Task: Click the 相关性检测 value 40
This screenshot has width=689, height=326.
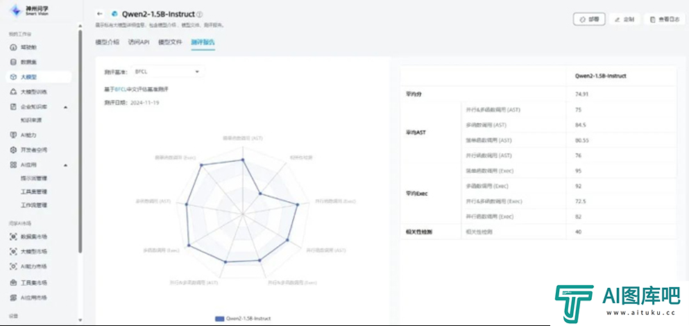Action: coord(578,232)
